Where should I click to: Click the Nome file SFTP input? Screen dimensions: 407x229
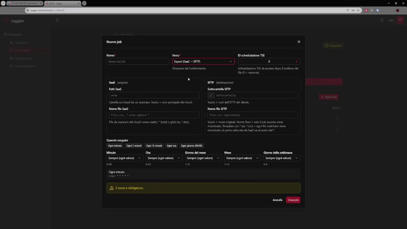click(x=253, y=115)
